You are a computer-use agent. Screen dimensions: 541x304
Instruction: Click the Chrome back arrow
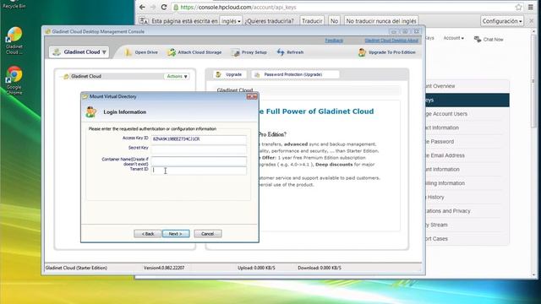142,8
